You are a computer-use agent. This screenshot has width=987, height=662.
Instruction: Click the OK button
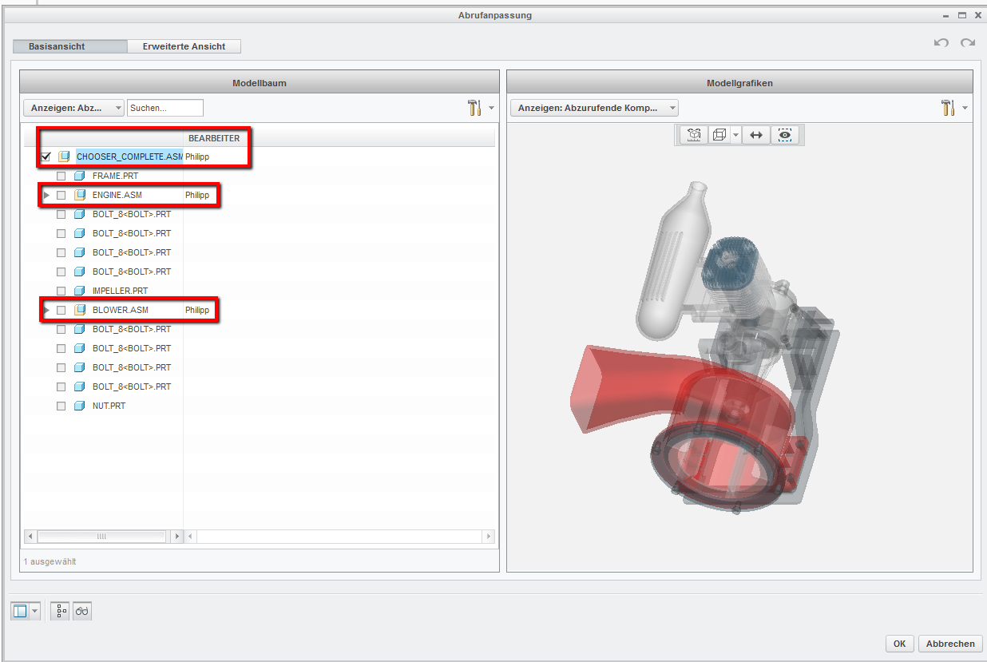click(x=899, y=644)
